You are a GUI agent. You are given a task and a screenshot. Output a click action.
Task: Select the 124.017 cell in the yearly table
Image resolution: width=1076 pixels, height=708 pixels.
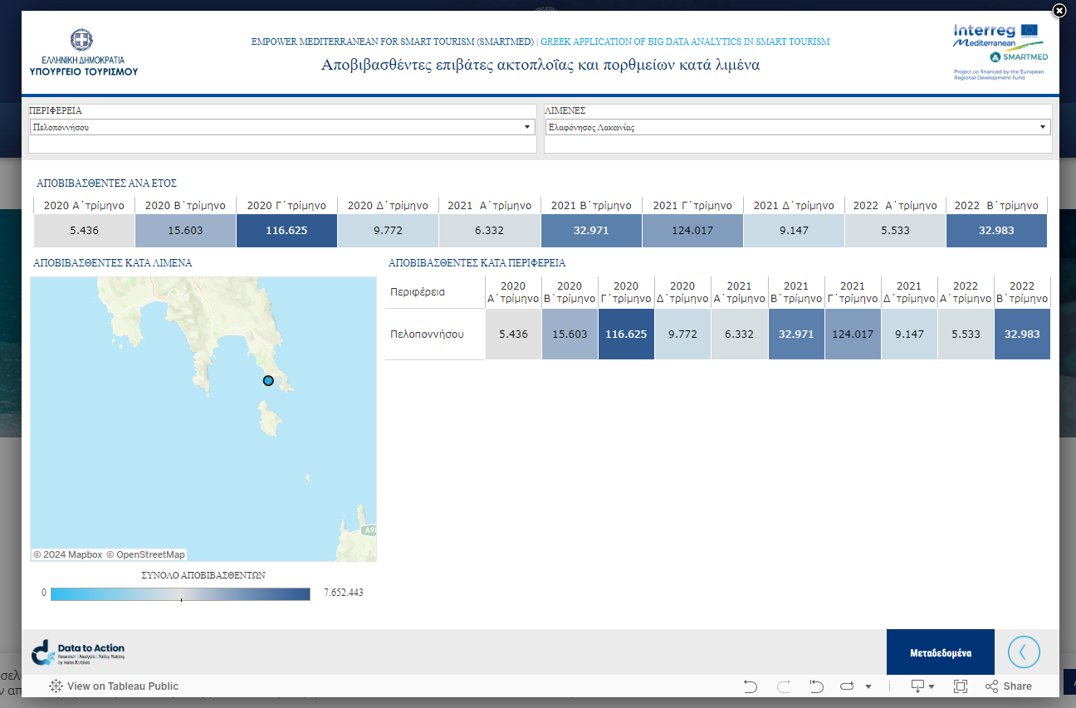pos(692,231)
